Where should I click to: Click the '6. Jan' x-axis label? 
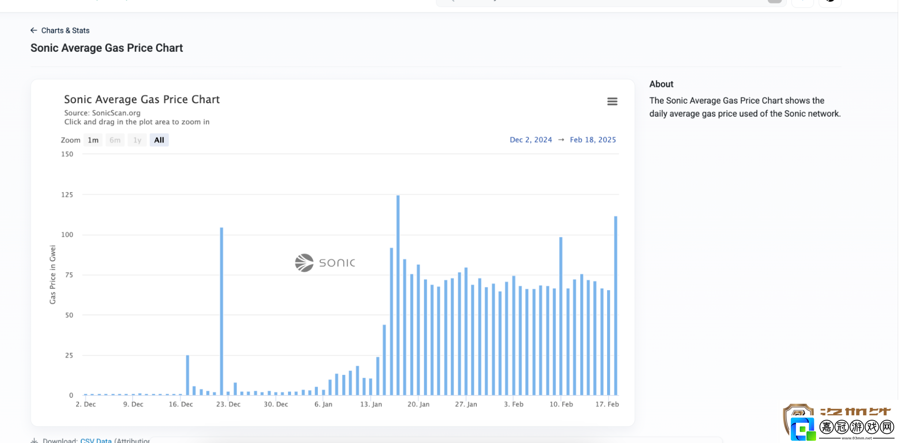(323, 404)
